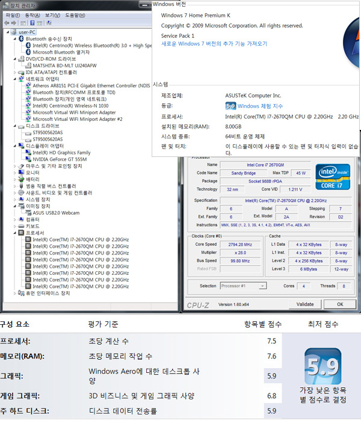
Task: Open the 도움말(H) menu
Action: (x=75, y=15)
